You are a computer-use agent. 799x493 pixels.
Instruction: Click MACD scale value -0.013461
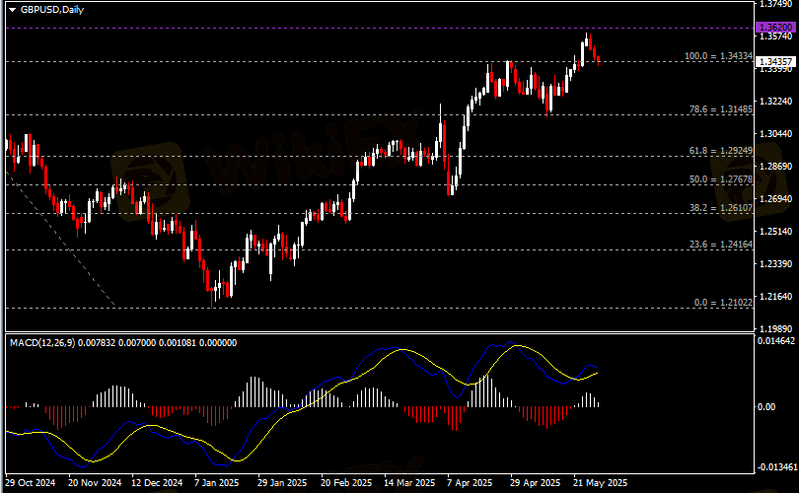[776, 467]
